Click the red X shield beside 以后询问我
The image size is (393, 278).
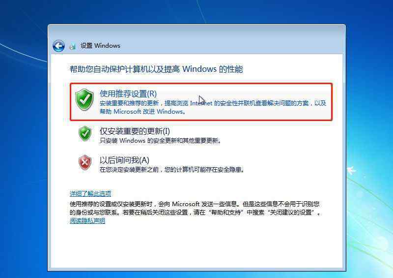click(x=85, y=162)
